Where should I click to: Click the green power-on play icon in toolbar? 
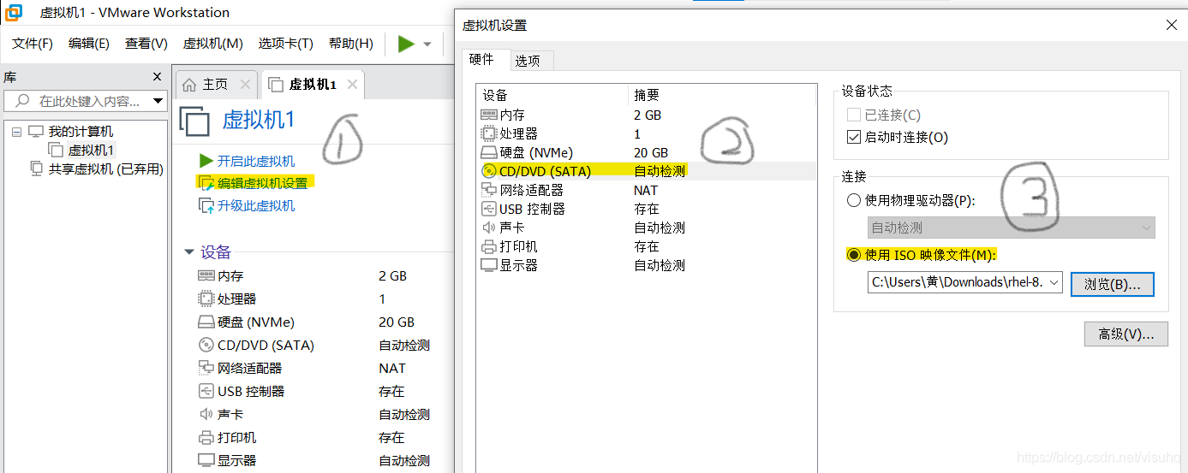406,44
